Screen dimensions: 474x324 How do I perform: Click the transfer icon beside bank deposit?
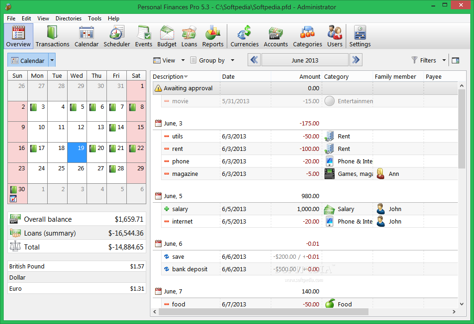pyautogui.click(x=167, y=269)
